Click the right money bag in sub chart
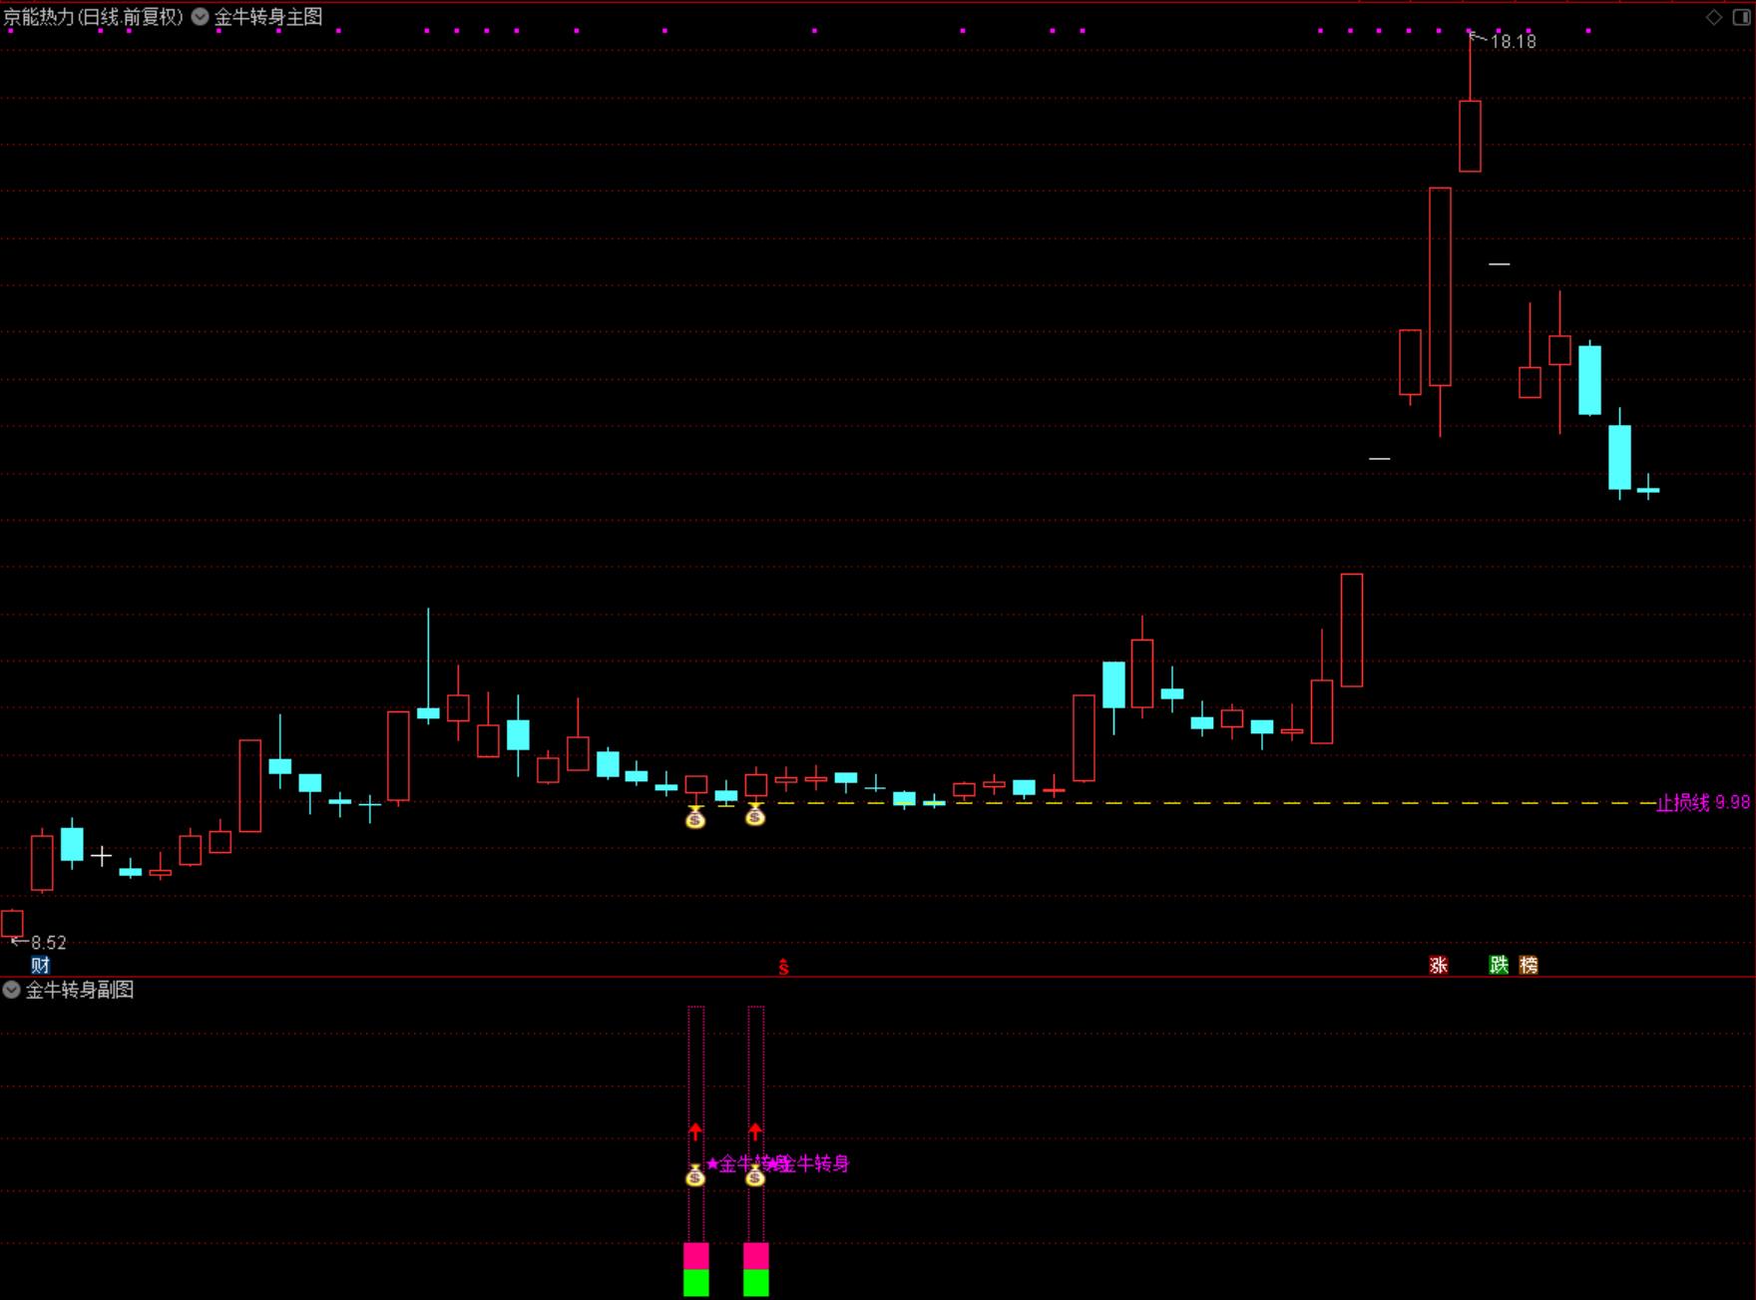Screen dimensions: 1756x1300 point(755,1174)
